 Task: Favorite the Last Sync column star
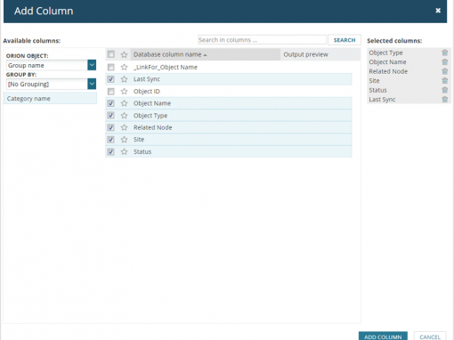point(124,79)
